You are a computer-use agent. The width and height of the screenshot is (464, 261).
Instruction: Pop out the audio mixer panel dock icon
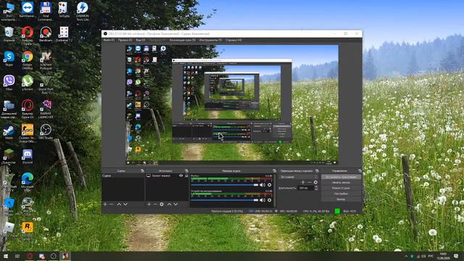(274, 171)
